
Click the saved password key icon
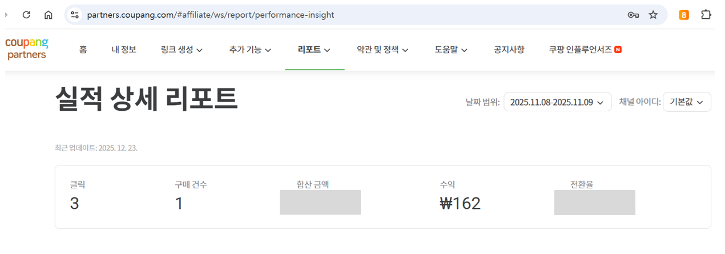pos(633,15)
